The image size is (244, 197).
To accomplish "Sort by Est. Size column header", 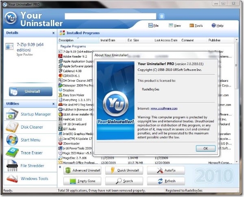I will pyautogui.click(x=139, y=40).
